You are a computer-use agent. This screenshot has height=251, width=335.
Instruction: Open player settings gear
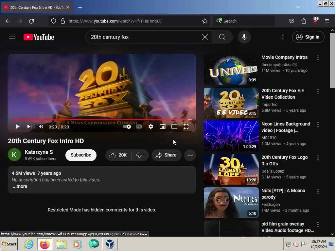click(150, 127)
